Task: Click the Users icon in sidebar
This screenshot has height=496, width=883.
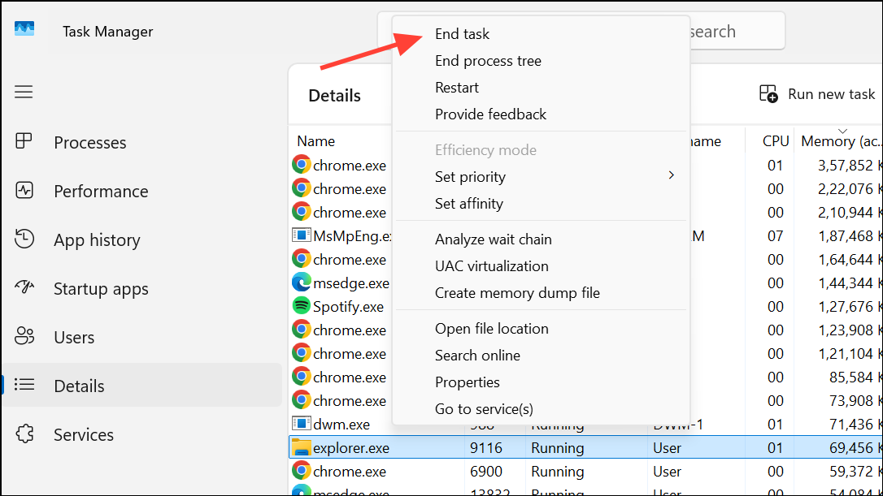Action: (24, 337)
